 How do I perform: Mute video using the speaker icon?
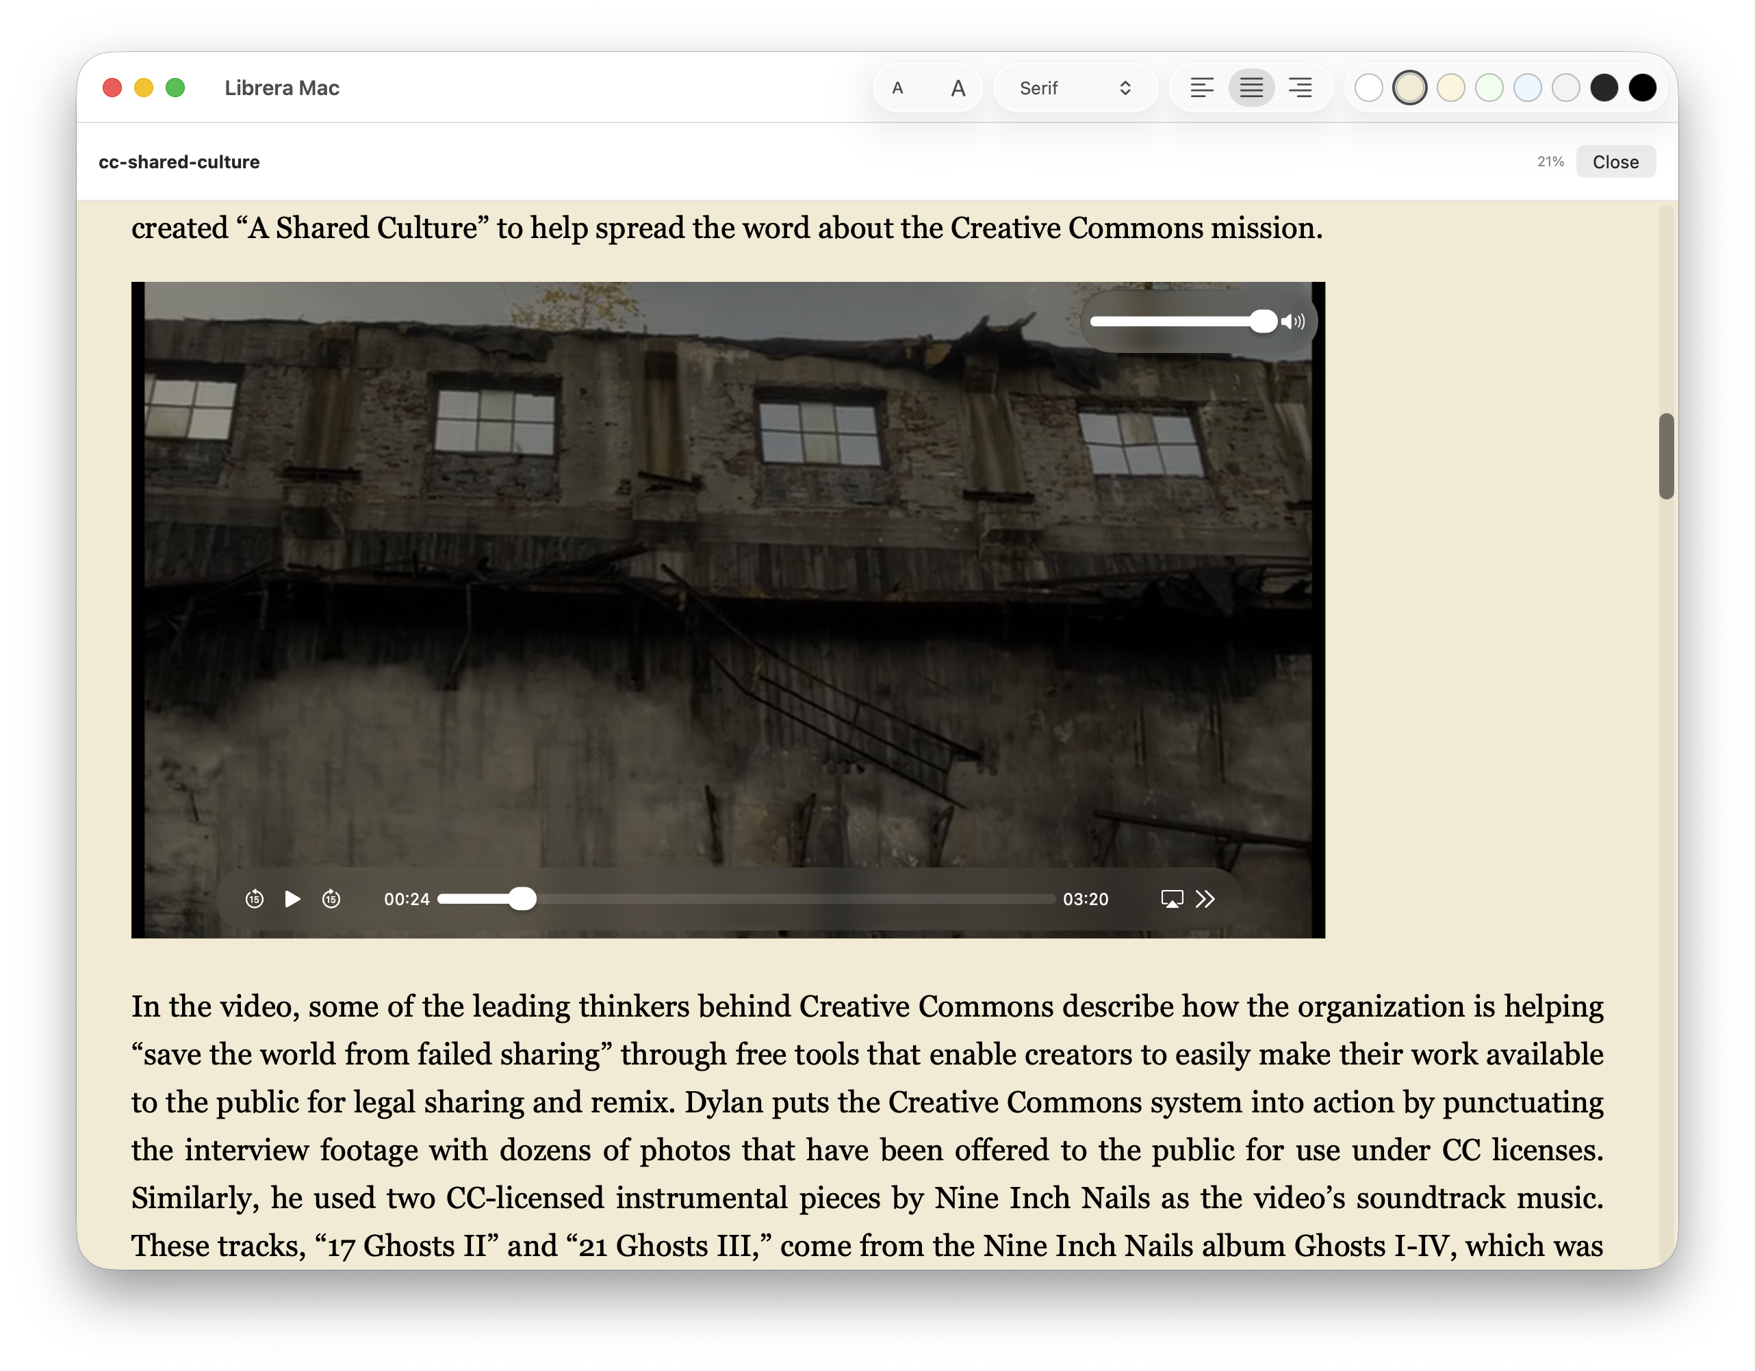coord(1294,322)
